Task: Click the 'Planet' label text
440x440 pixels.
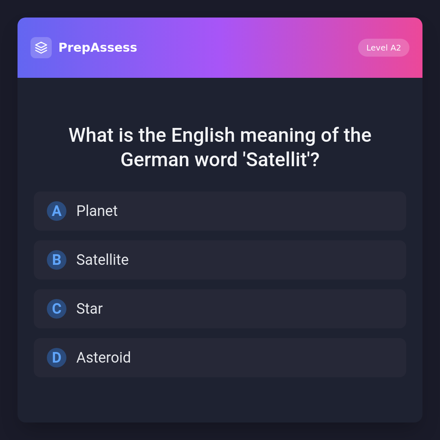Action: point(97,211)
